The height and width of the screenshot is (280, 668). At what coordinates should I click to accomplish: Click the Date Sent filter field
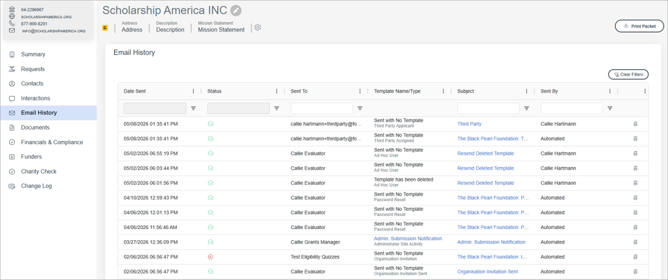click(x=155, y=108)
